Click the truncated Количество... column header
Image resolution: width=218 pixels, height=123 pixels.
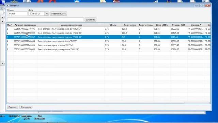(x=146, y=25)
